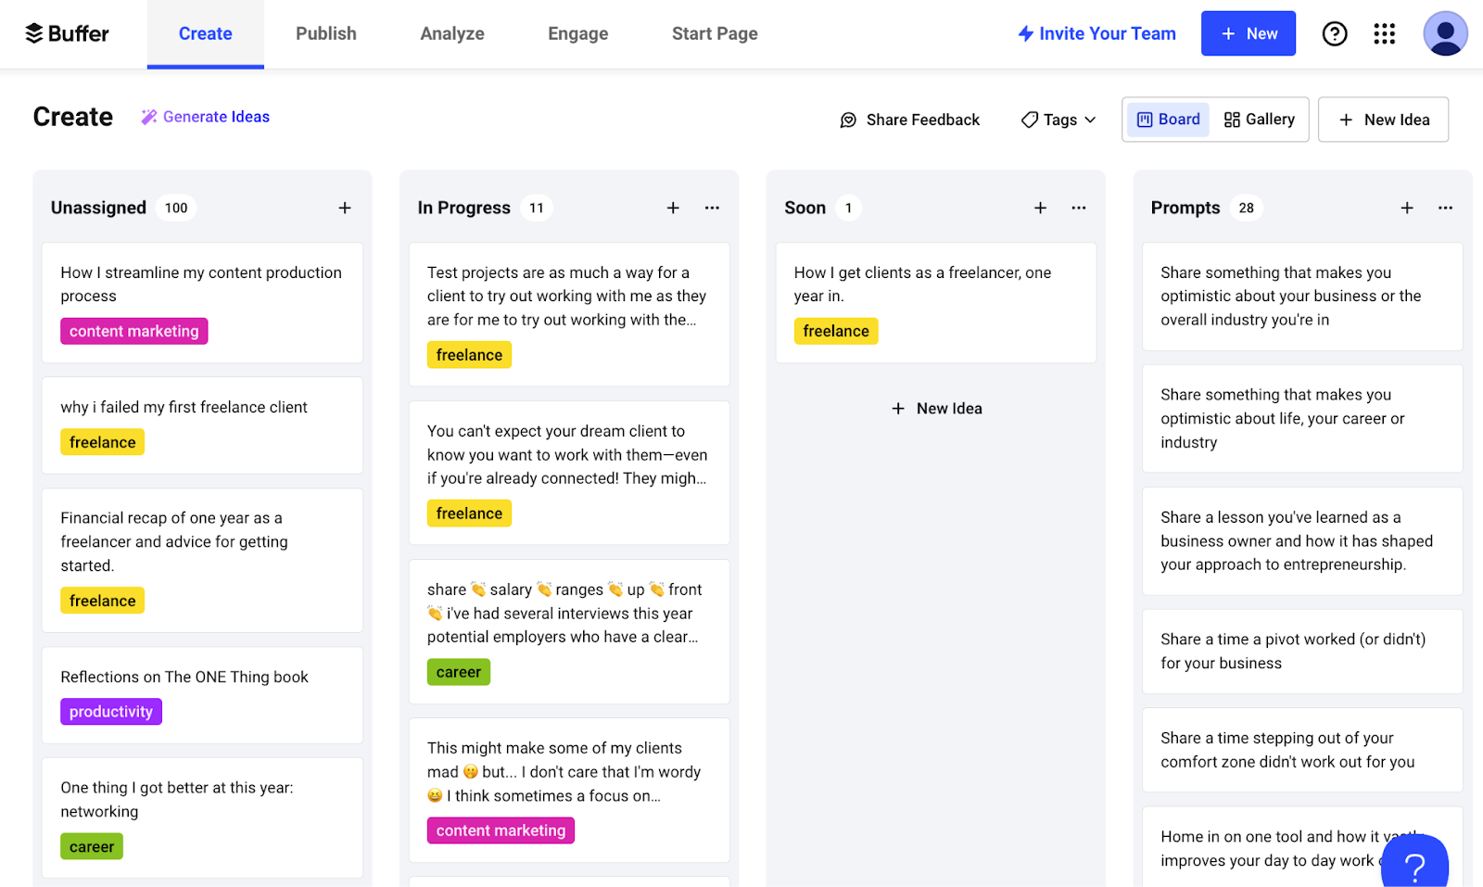
Task: Open 'You can't expect your dream client' card
Action: [569, 473]
